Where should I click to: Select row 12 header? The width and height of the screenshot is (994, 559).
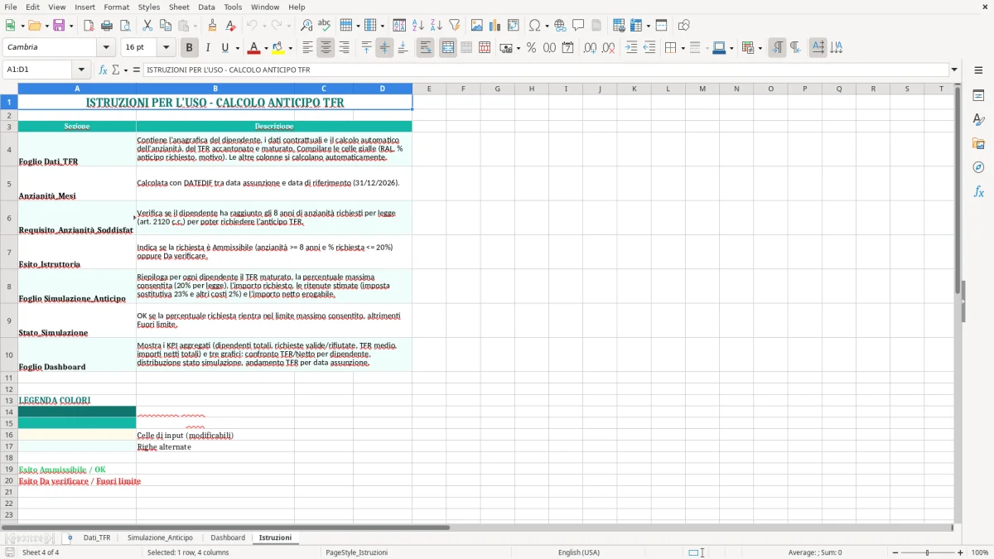(x=9, y=389)
